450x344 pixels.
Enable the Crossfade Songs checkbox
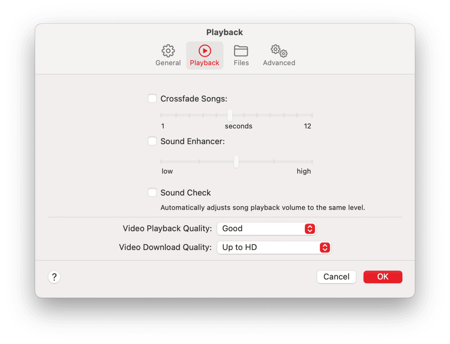pos(152,99)
